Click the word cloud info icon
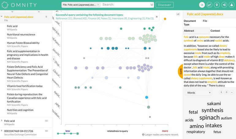The image size is (236, 139). click(x=221, y=92)
